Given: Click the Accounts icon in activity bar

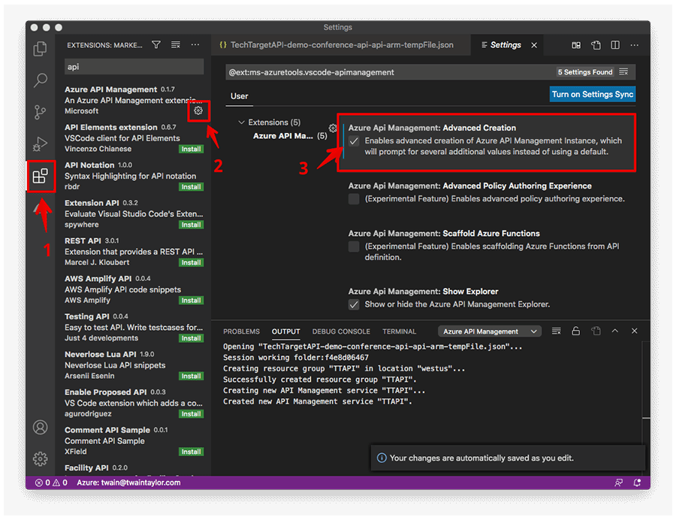Looking at the screenshot, I should [x=41, y=427].
